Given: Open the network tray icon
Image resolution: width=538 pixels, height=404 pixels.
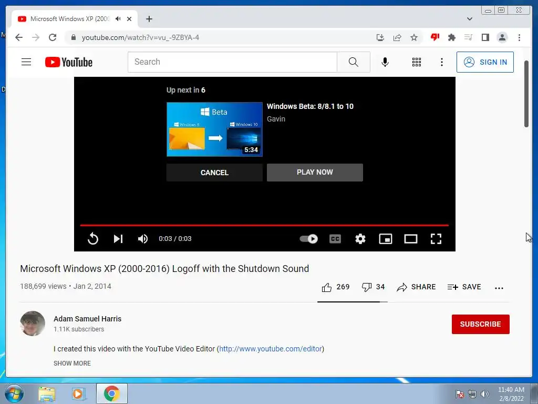Looking at the screenshot, I should point(472,394).
